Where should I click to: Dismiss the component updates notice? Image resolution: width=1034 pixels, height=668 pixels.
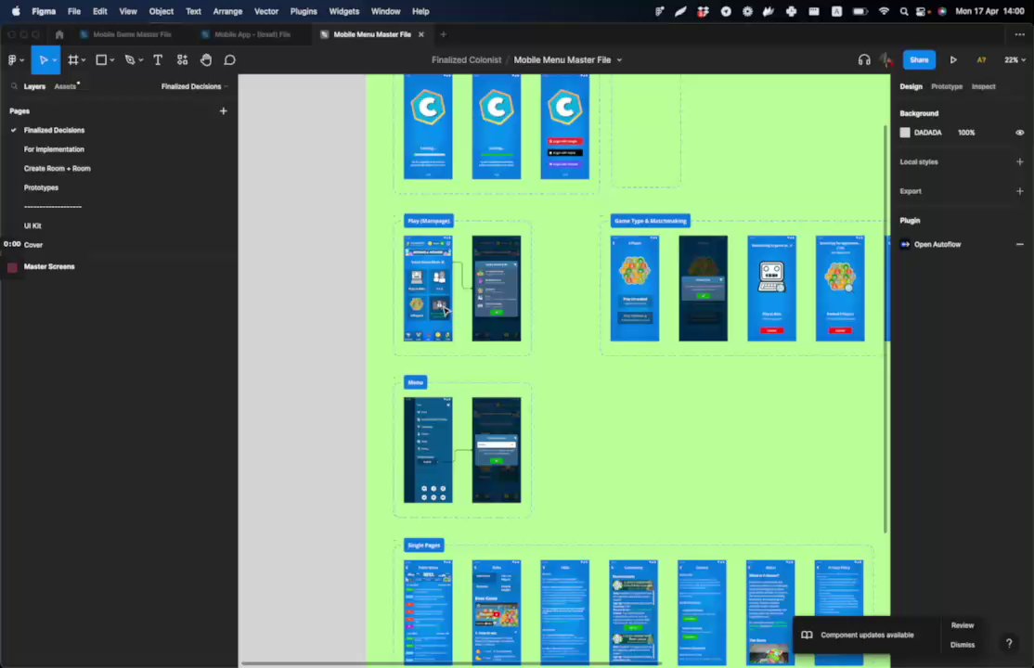pos(963,645)
